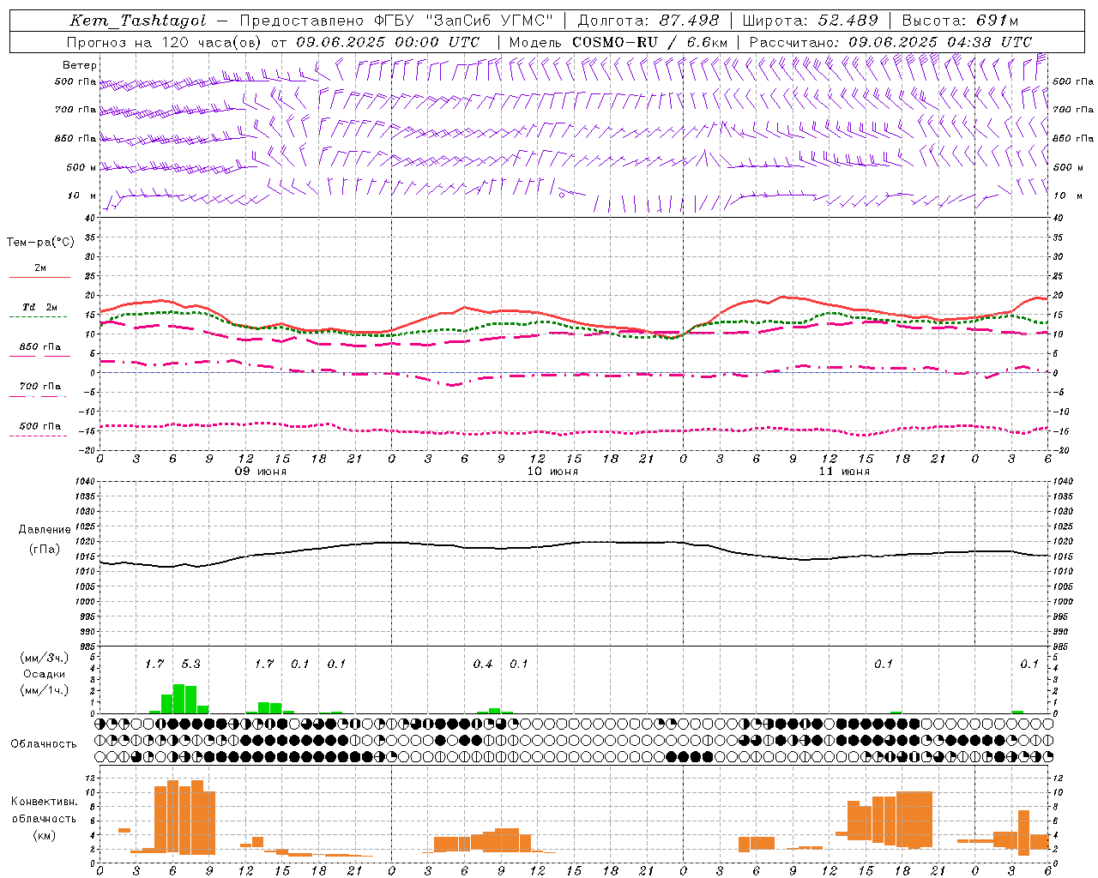Click the 5.3 precipitation total value
The height and width of the screenshot is (878, 1098).
pyautogui.click(x=190, y=664)
